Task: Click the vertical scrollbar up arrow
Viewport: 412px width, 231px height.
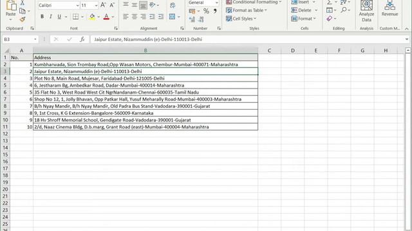Action: click(x=407, y=50)
